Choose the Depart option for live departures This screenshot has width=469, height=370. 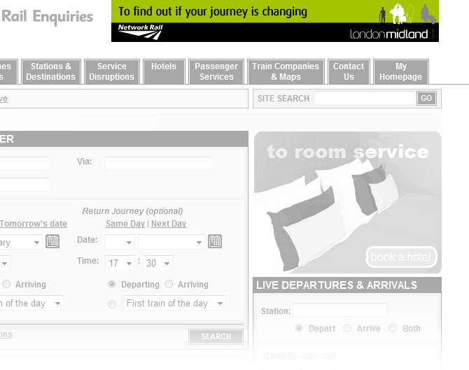[x=299, y=328]
